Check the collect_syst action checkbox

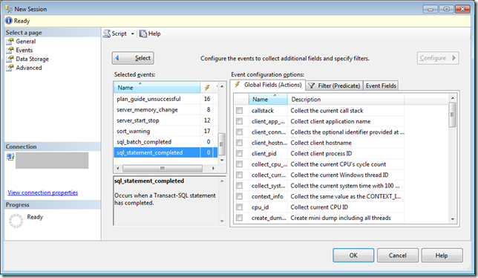point(239,186)
